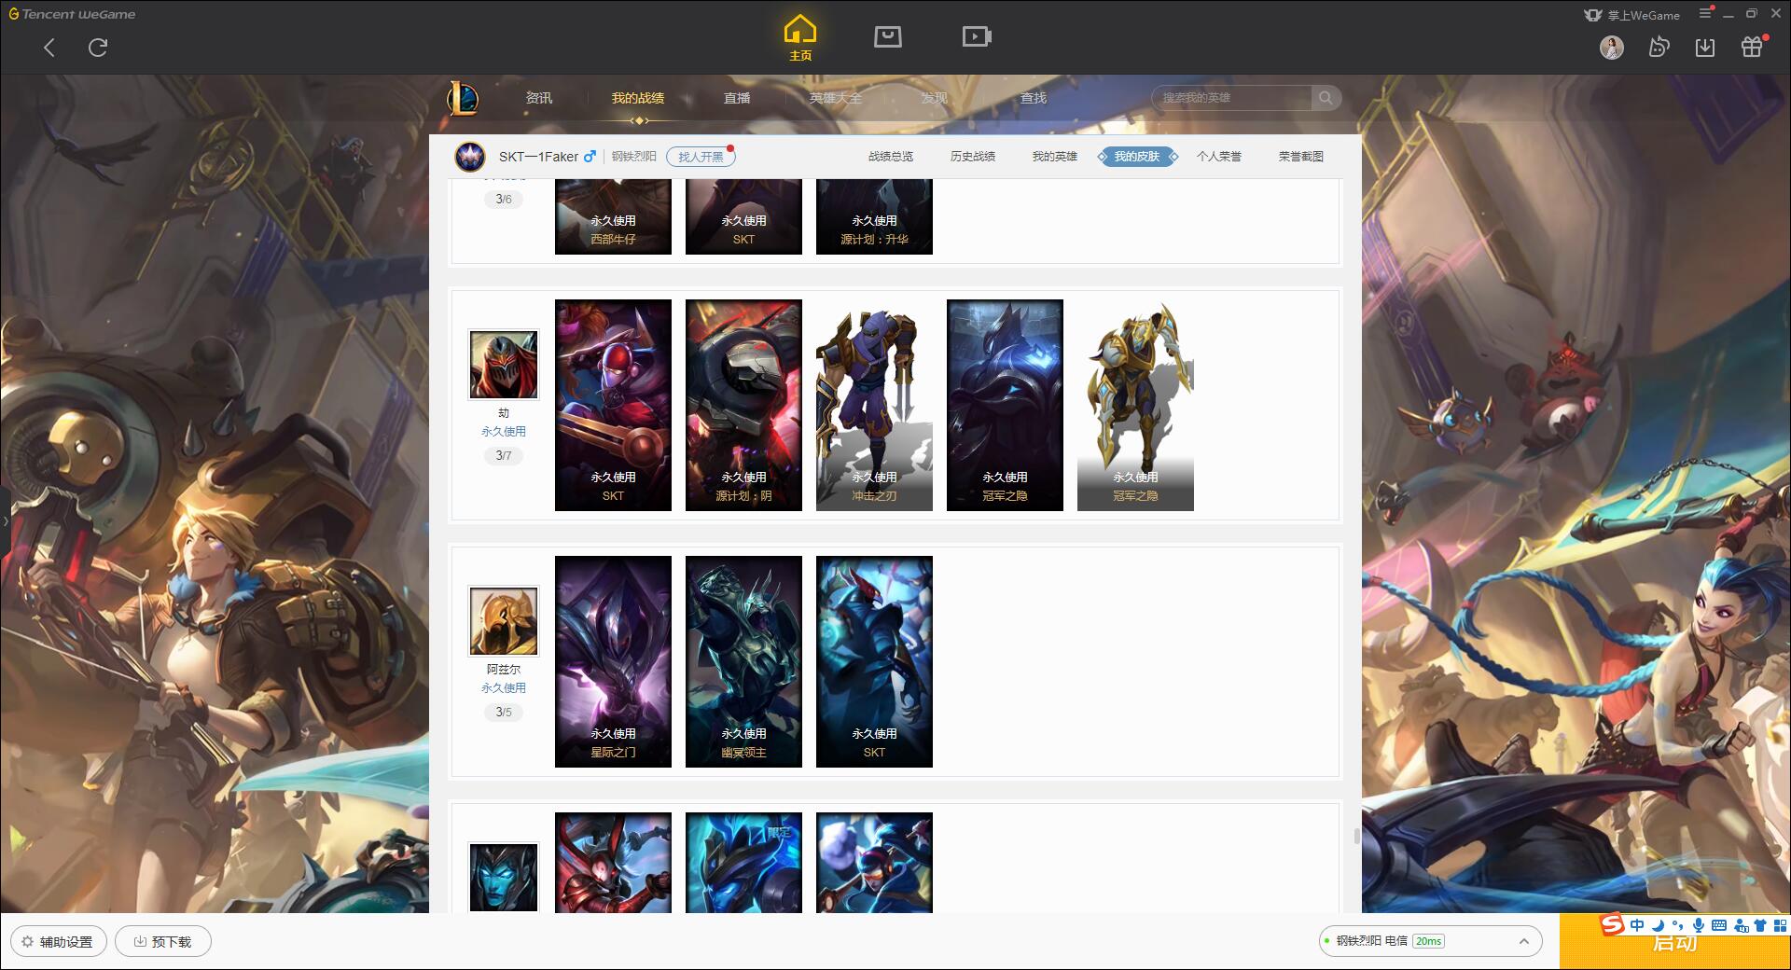Viewport: 1791px width, 970px height.
Task: Expand the left side panel arrow
Action: [5, 520]
